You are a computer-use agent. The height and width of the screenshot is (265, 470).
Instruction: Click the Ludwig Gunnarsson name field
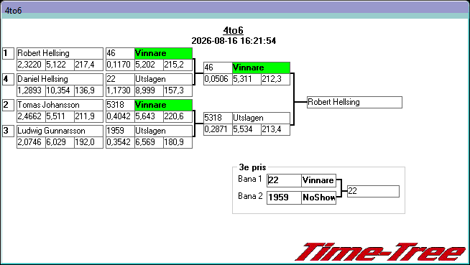point(60,131)
